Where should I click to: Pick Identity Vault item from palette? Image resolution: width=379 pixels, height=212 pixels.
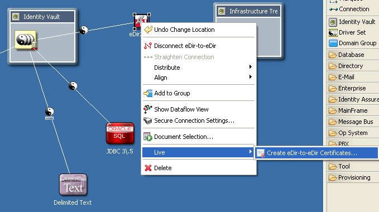pos(352,22)
